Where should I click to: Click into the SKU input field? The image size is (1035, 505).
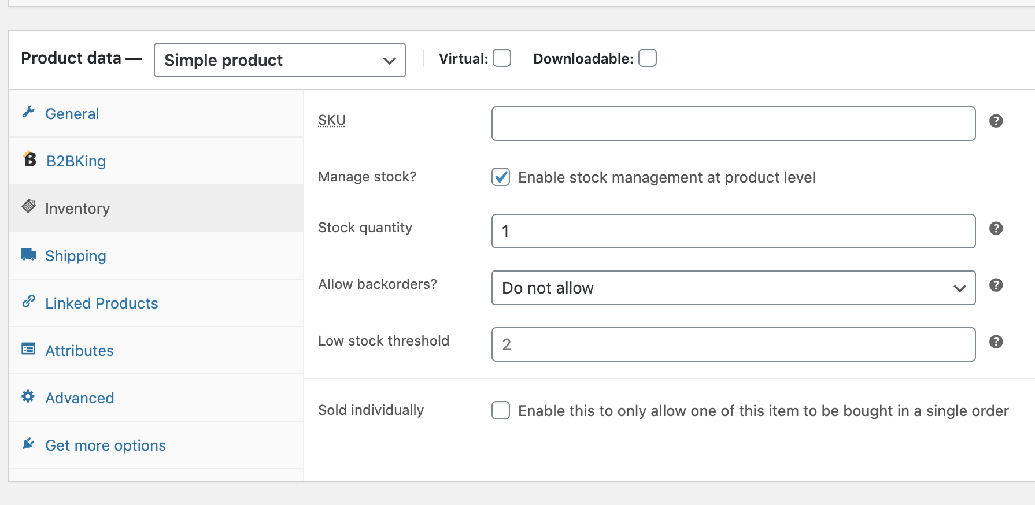(x=733, y=124)
